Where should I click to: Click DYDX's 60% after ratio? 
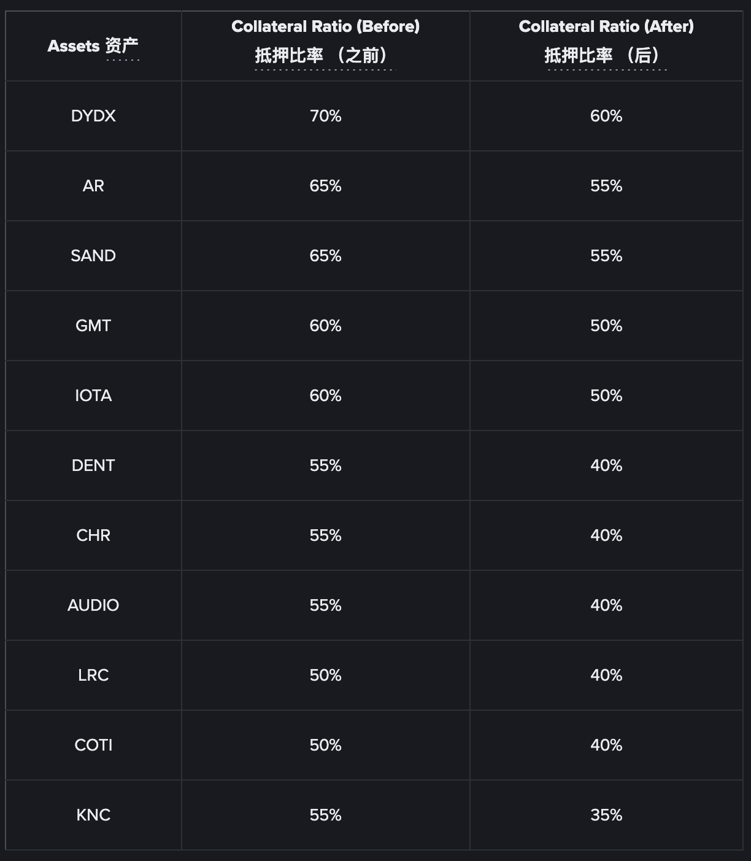tap(606, 116)
